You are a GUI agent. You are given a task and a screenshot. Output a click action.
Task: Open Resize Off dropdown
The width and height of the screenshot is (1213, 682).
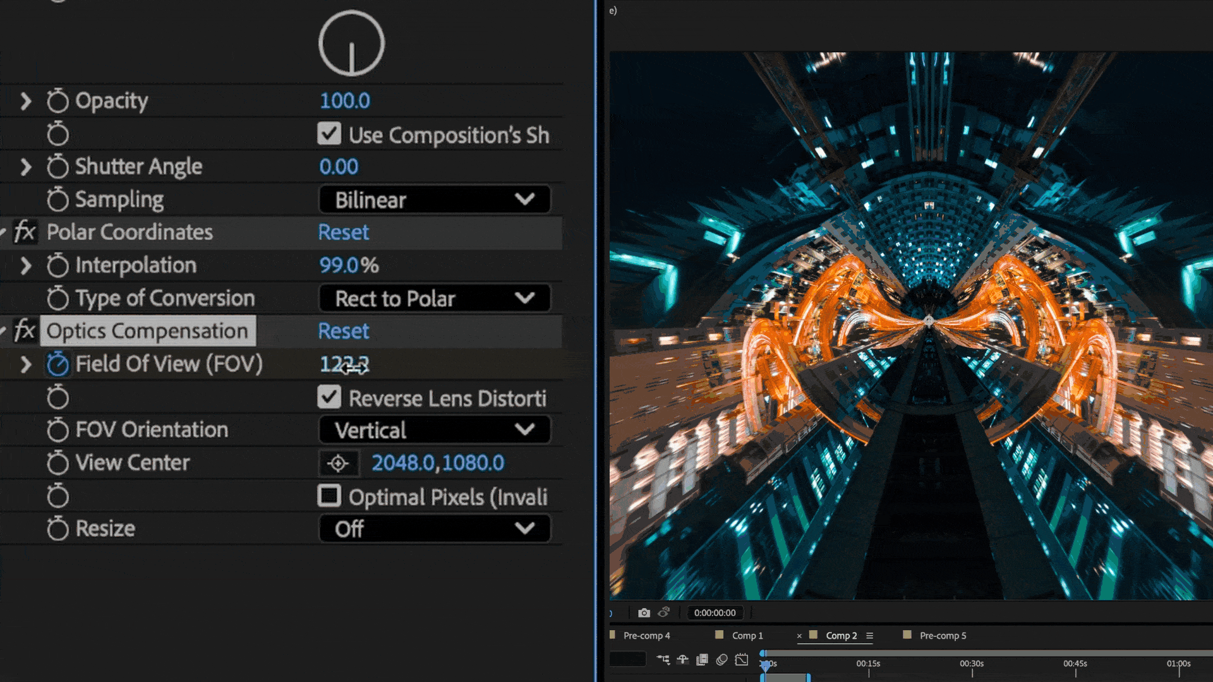coord(435,529)
